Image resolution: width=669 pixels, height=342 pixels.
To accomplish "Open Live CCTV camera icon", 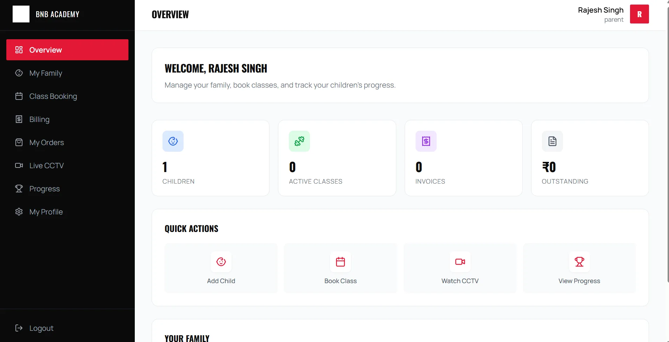I will [19, 165].
